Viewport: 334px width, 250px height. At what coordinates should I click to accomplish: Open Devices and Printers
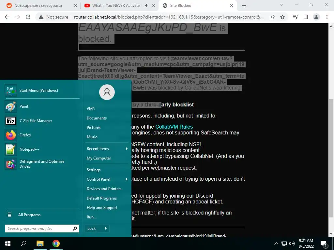(x=107, y=189)
